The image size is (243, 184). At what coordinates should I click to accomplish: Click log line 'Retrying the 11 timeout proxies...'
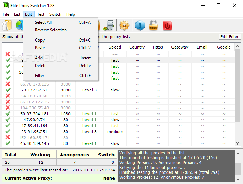coord(152,168)
